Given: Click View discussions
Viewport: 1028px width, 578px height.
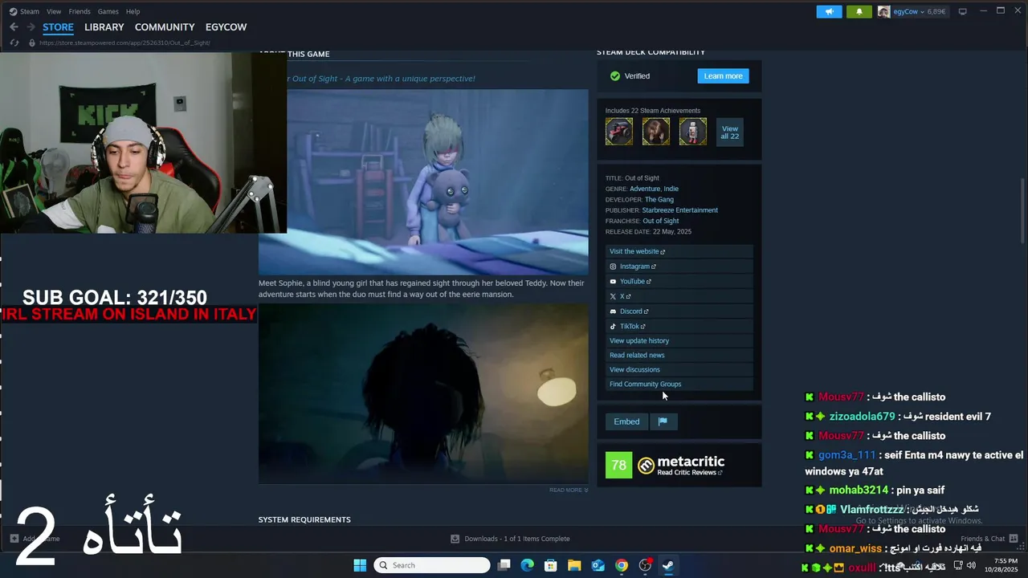Looking at the screenshot, I should tap(679, 369).
